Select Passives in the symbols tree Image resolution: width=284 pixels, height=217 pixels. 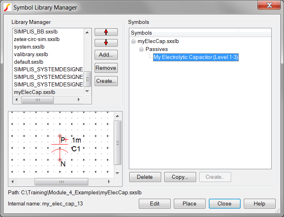coord(157,49)
